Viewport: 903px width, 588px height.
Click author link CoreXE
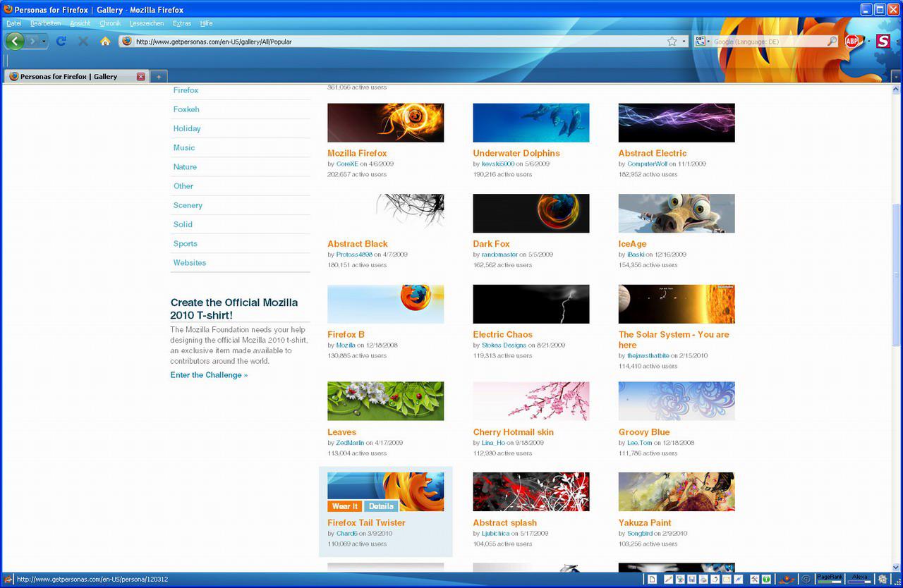[347, 164]
